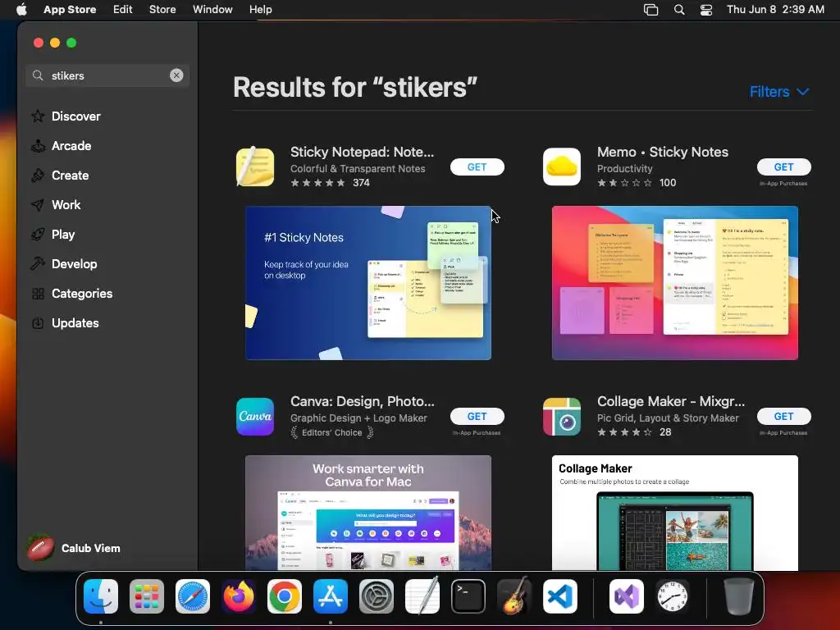Screen dimensions: 840x630
Task: Open the Edit menu
Action: pyautogui.click(x=123, y=9)
